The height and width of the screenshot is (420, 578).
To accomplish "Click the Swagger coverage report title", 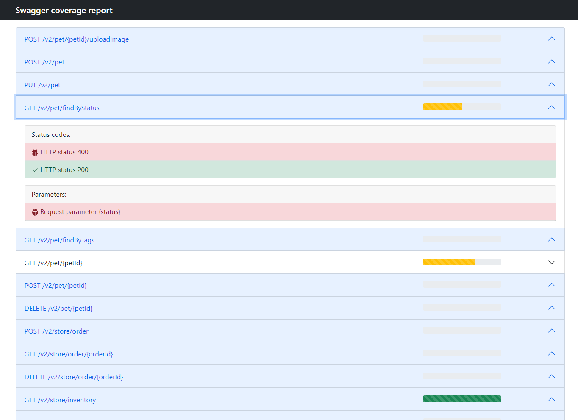I will click(64, 10).
